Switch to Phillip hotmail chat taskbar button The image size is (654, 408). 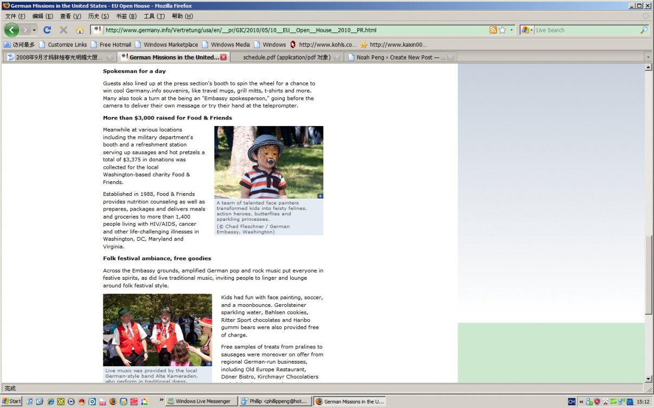(x=276, y=402)
